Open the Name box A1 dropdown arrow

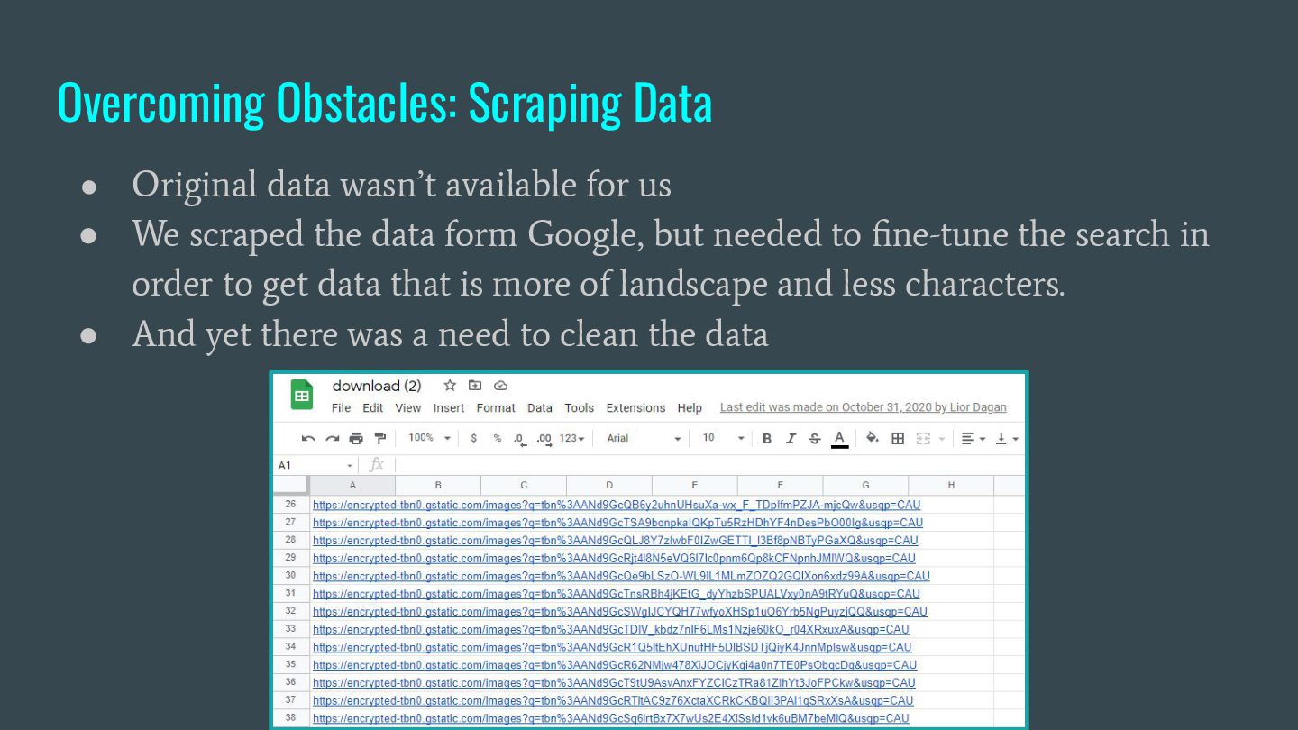pos(350,465)
